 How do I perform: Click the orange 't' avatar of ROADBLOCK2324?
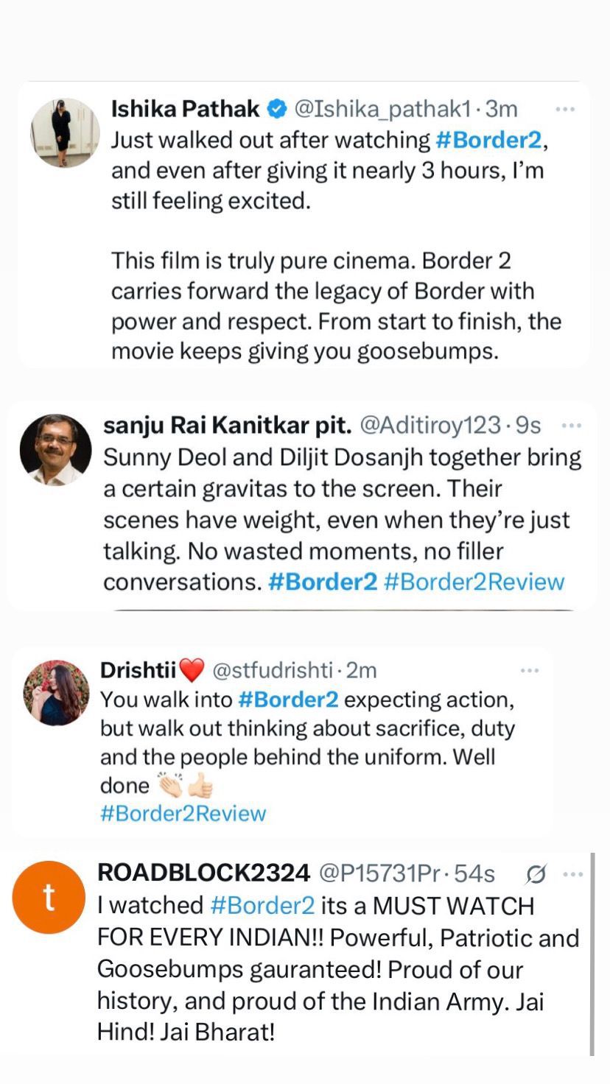(x=49, y=897)
